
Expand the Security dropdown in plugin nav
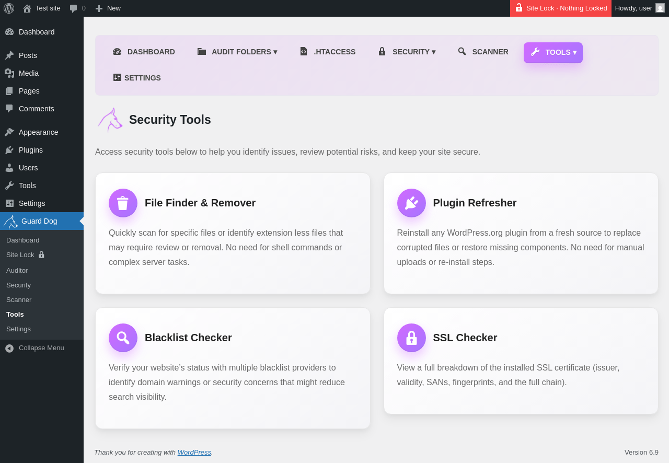[407, 52]
